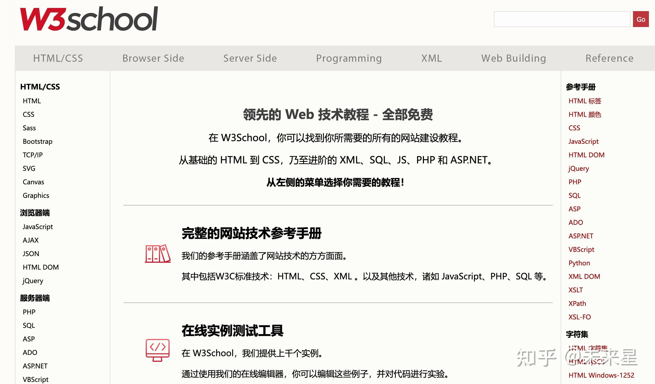
Task: Select the Programming navigation item
Action: (x=349, y=58)
